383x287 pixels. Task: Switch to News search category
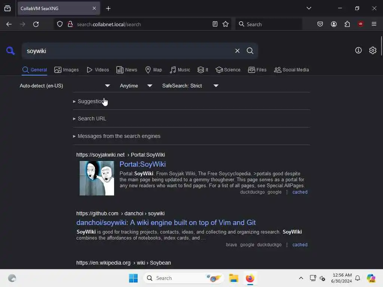coord(126,70)
